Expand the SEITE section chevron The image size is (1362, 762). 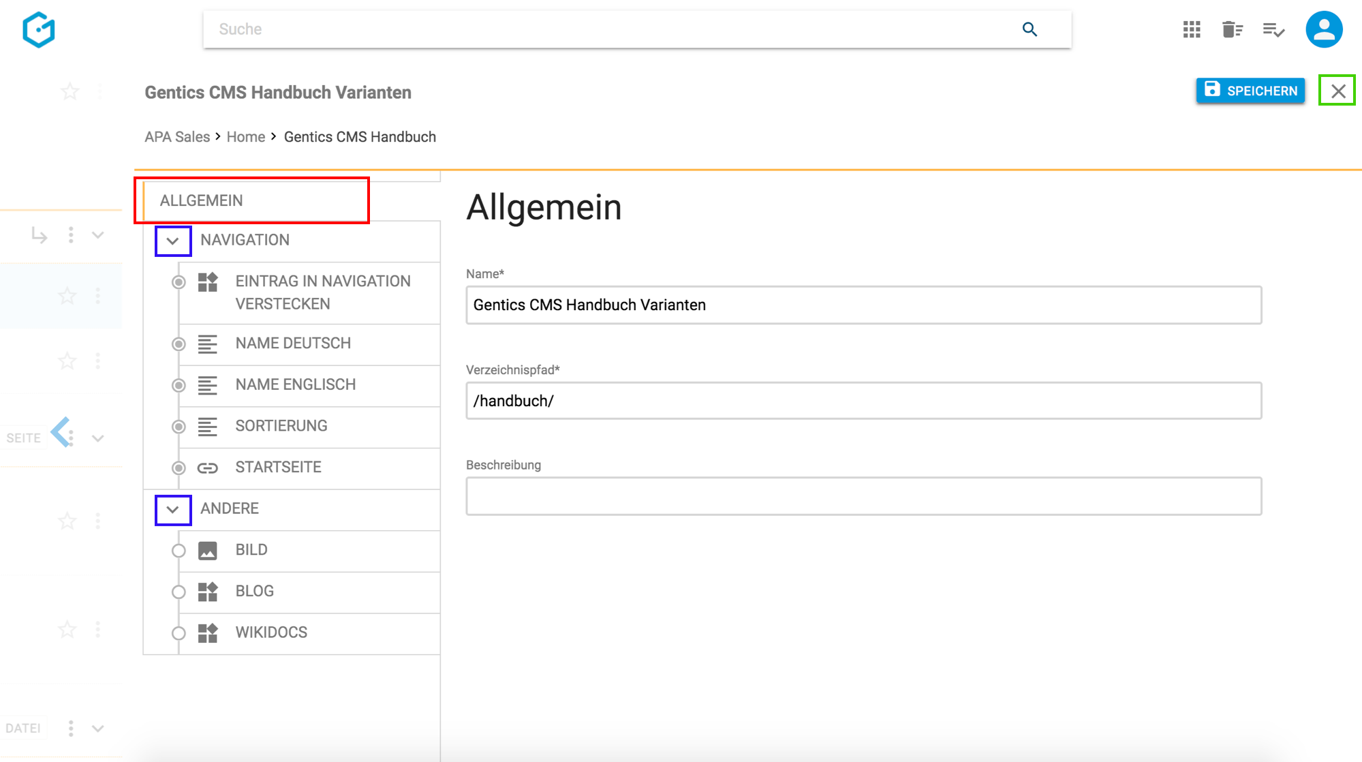point(98,438)
